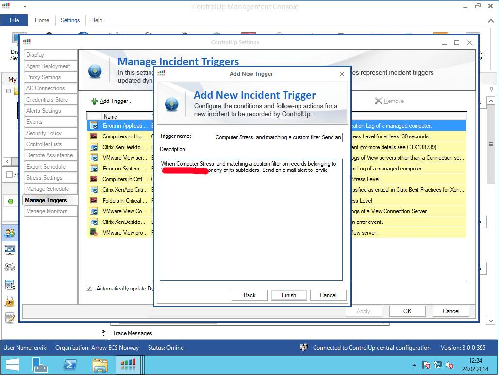This screenshot has width=499, height=375.
Task: Launch Server Manager from taskbar
Action: pyautogui.click(x=39, y=365)
